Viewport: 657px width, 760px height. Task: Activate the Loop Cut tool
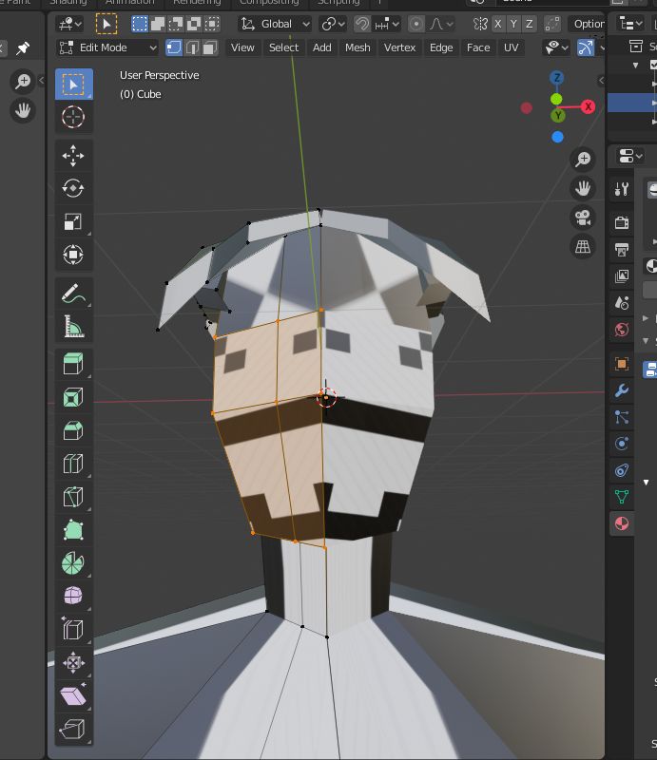73,464
